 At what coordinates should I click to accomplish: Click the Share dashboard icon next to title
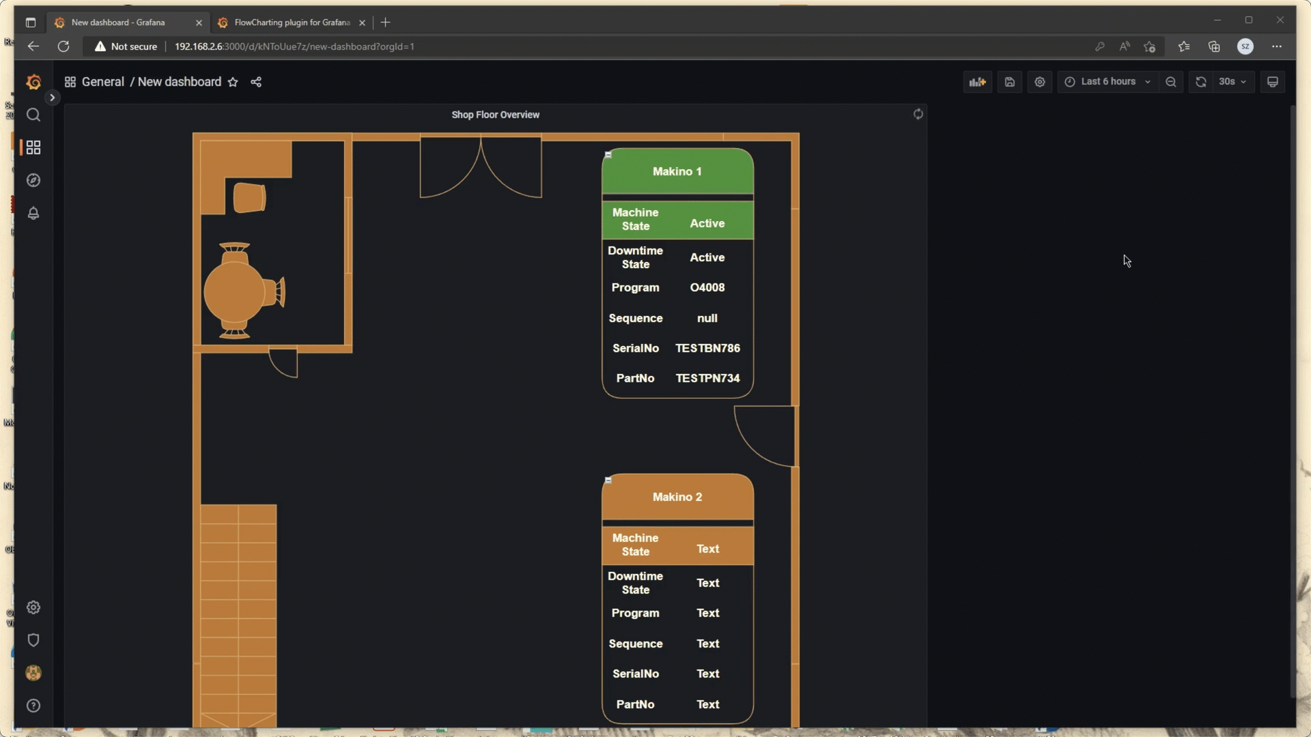pyautogui.click(x=255, y=82)
